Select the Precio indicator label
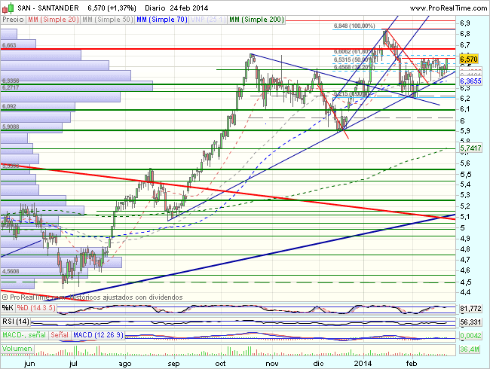 pyautogui.click(x=13, y=20)
